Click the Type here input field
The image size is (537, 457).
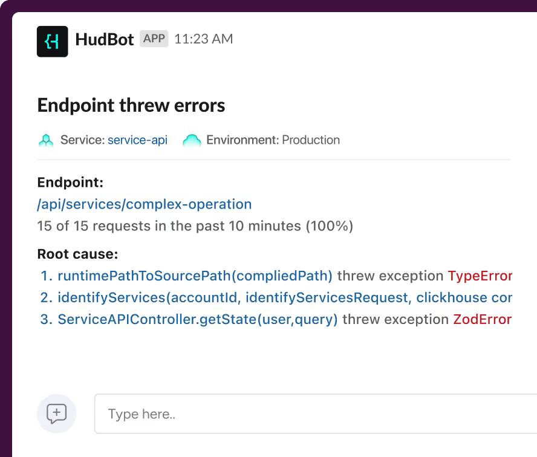242,413
